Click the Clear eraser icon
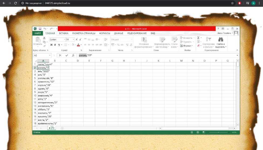This screenshot has height=150, width=263. (198, 45)
